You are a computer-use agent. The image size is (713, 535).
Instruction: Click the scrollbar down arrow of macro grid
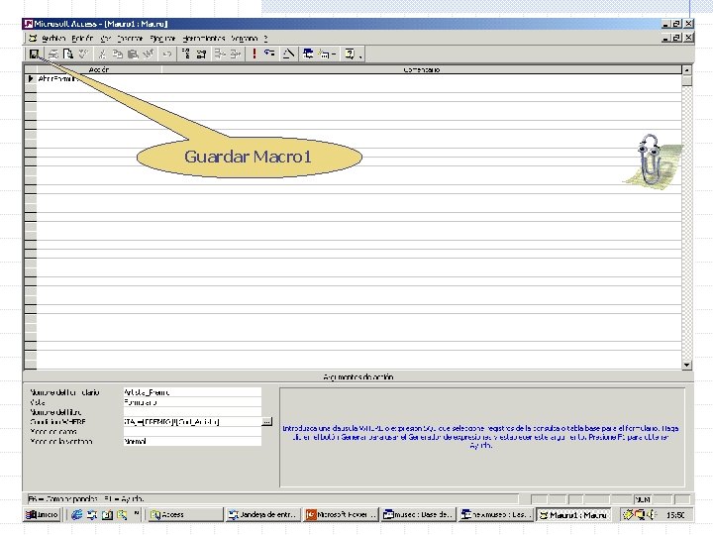[686, 365]
